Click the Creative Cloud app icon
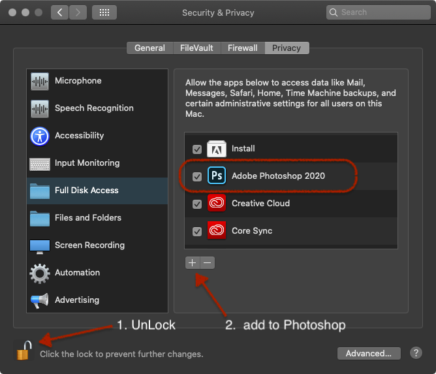The image size is (436, 374). (x=216, y=204)
